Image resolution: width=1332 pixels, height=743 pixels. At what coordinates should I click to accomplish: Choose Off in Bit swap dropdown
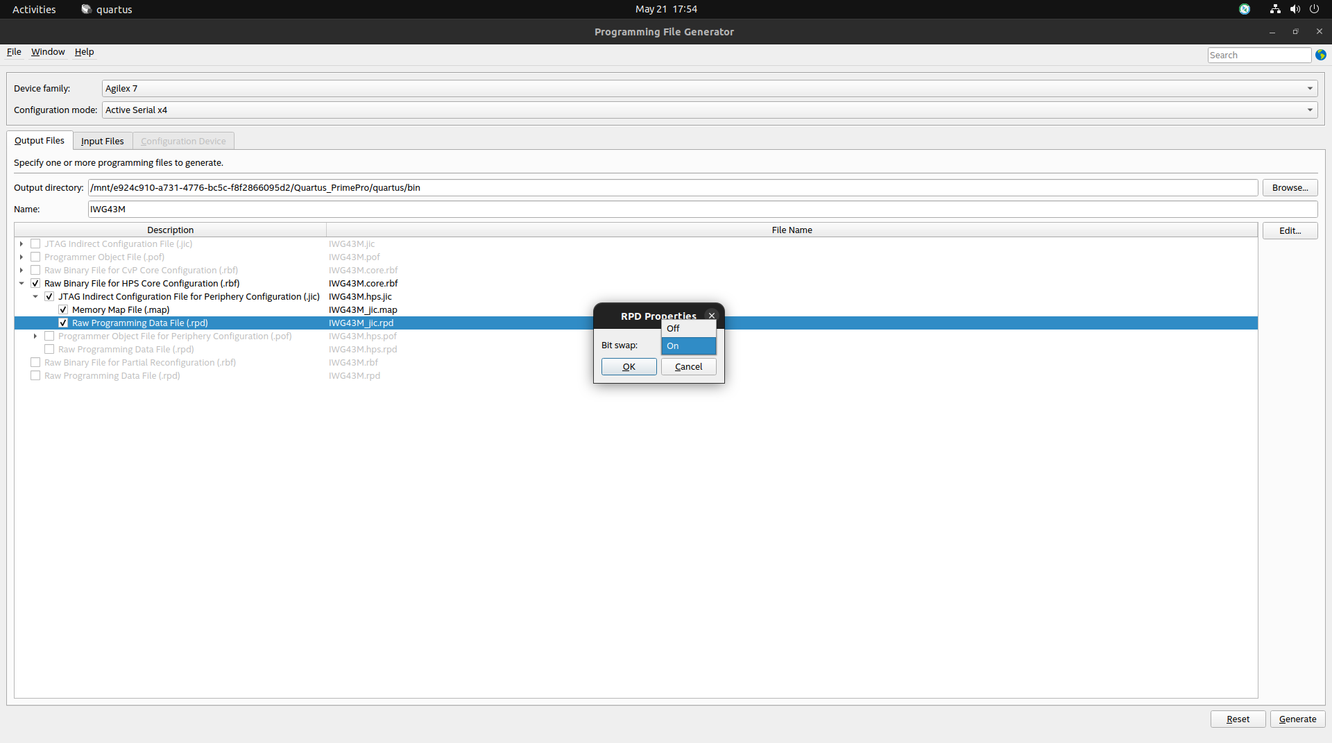pos(688,328)
